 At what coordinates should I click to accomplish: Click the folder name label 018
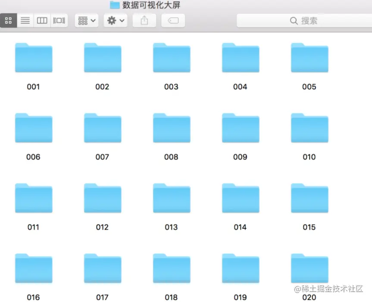click(171, 297)
